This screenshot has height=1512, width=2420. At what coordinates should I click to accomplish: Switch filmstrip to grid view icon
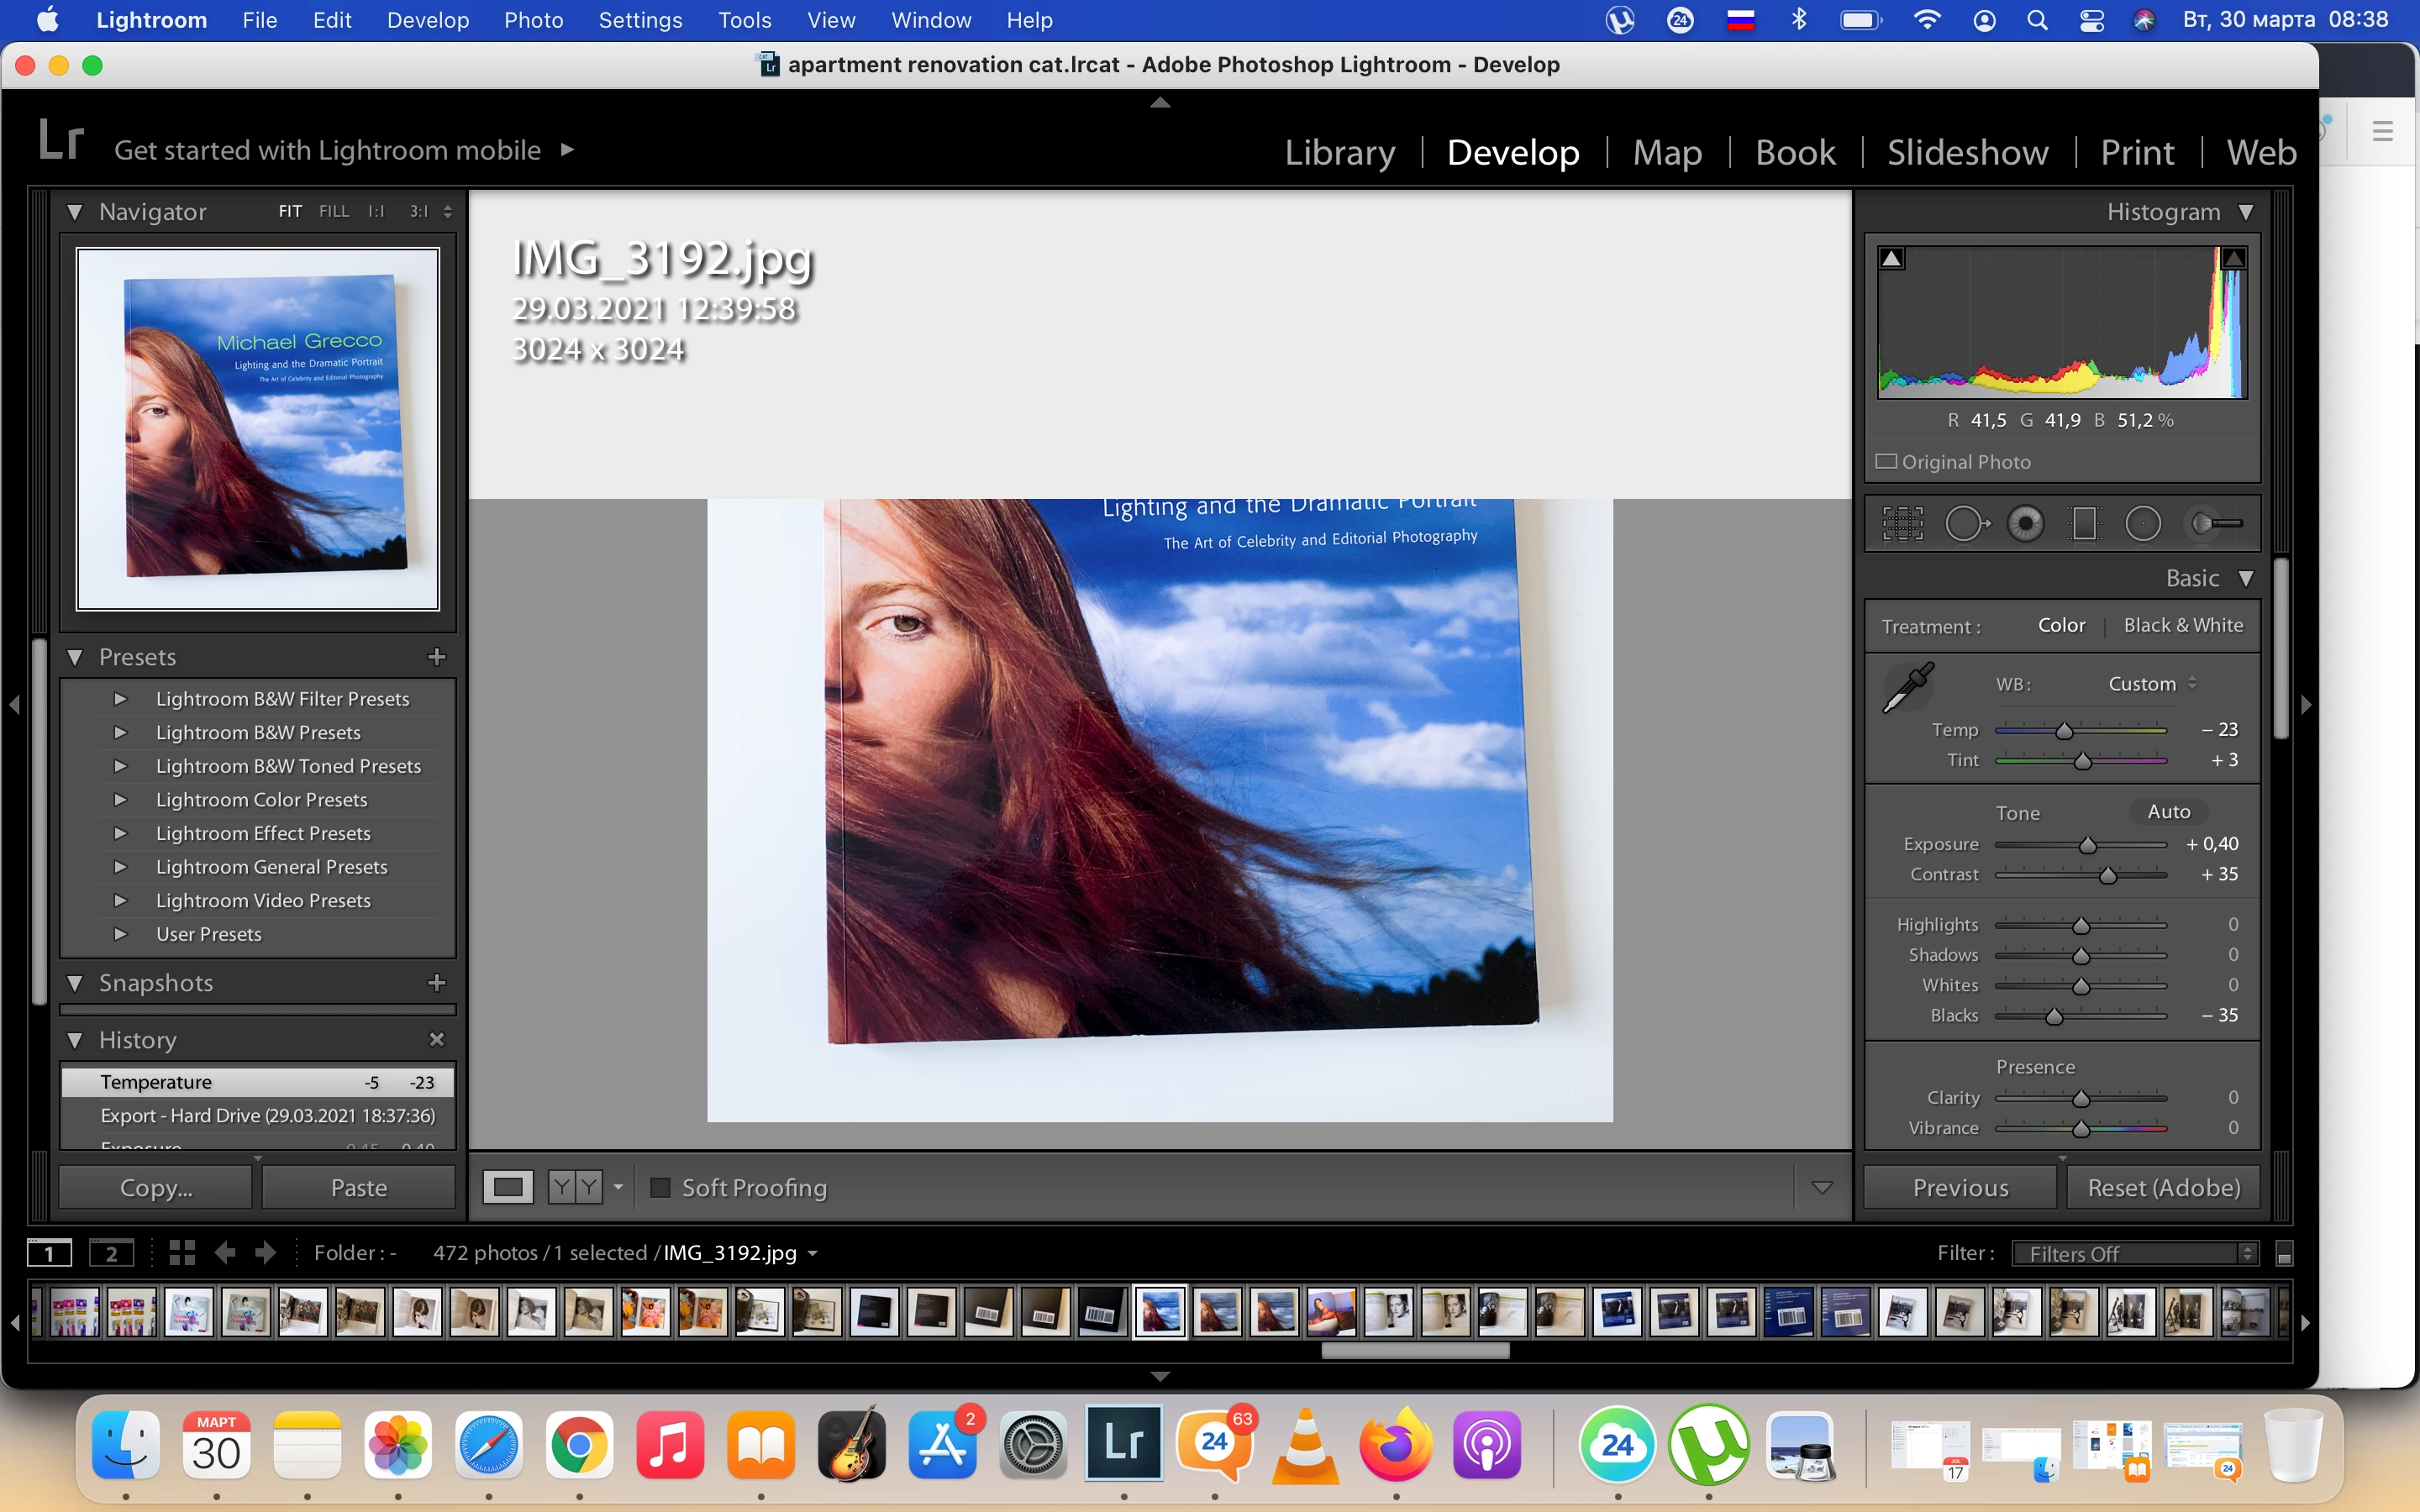click(182, 1253)
